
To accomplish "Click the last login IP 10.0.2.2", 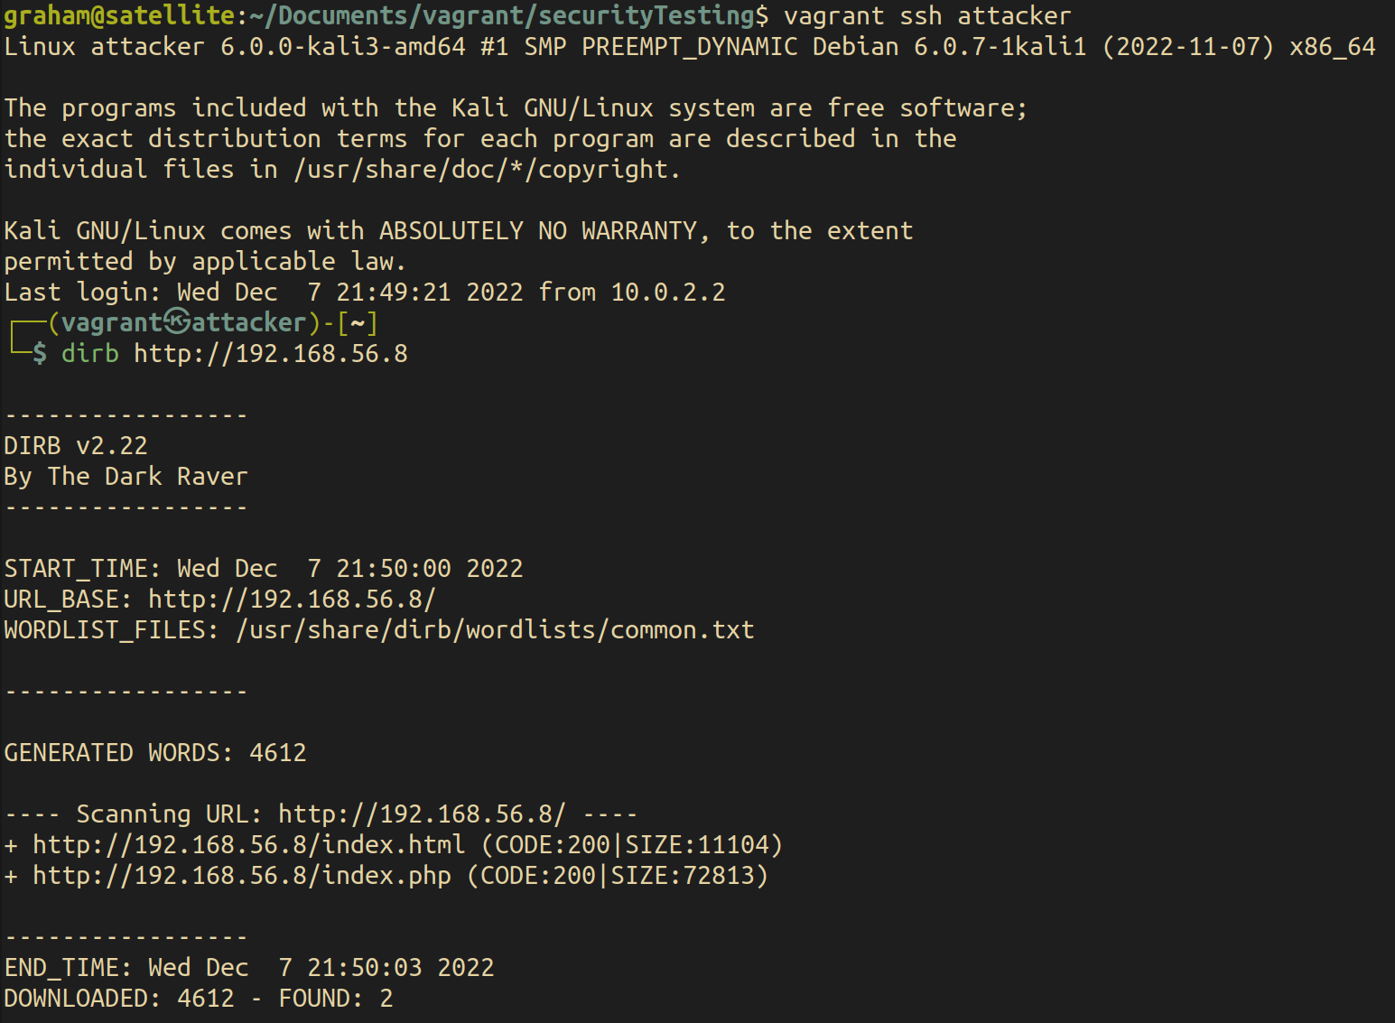I will point(668,293).
